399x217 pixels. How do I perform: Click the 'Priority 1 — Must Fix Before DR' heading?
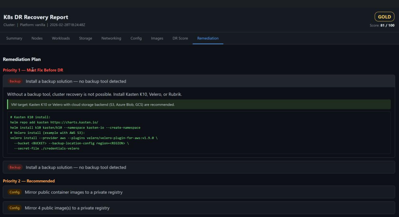33,70
